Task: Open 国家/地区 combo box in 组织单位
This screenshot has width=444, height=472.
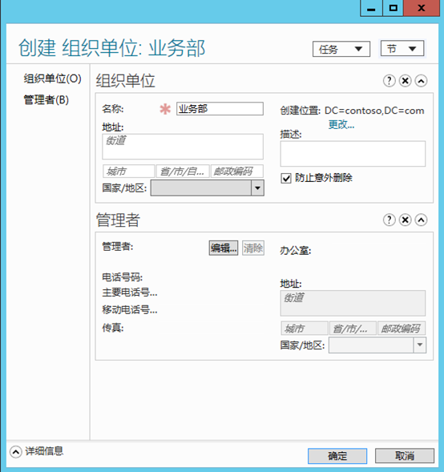Action: pyautogui.click(x=208, y=188)
